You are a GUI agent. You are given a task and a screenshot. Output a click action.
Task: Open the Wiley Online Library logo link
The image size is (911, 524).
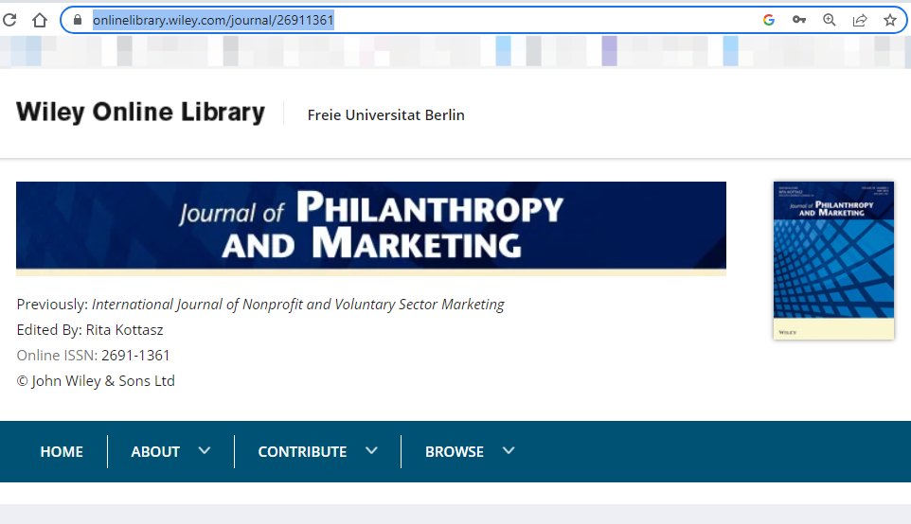coord(140,112)
